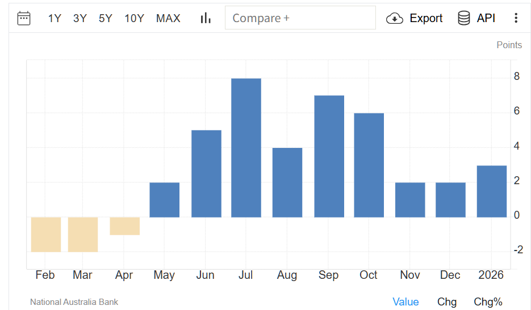
Task: Switch to the 5Y time range
Action: (x=106, y=18)
